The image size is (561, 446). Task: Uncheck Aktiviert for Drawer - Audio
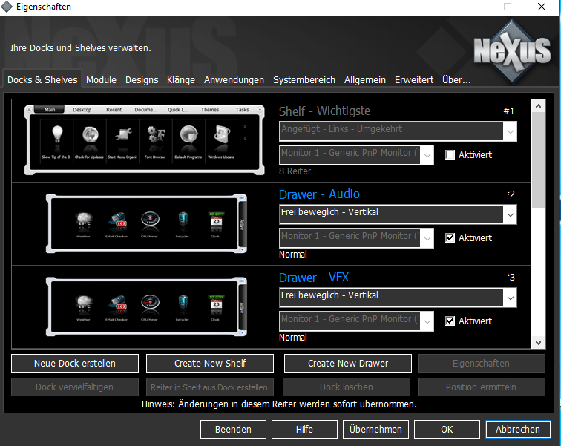450,238
